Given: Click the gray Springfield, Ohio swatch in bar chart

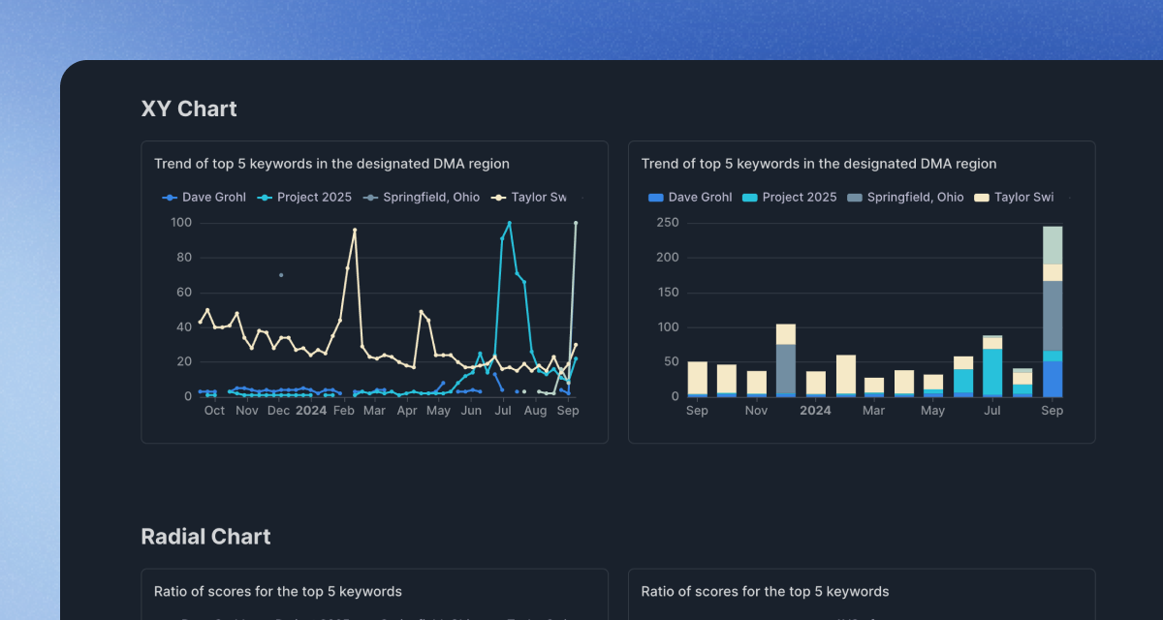Looking at the screenshot, I should point(854,197).
